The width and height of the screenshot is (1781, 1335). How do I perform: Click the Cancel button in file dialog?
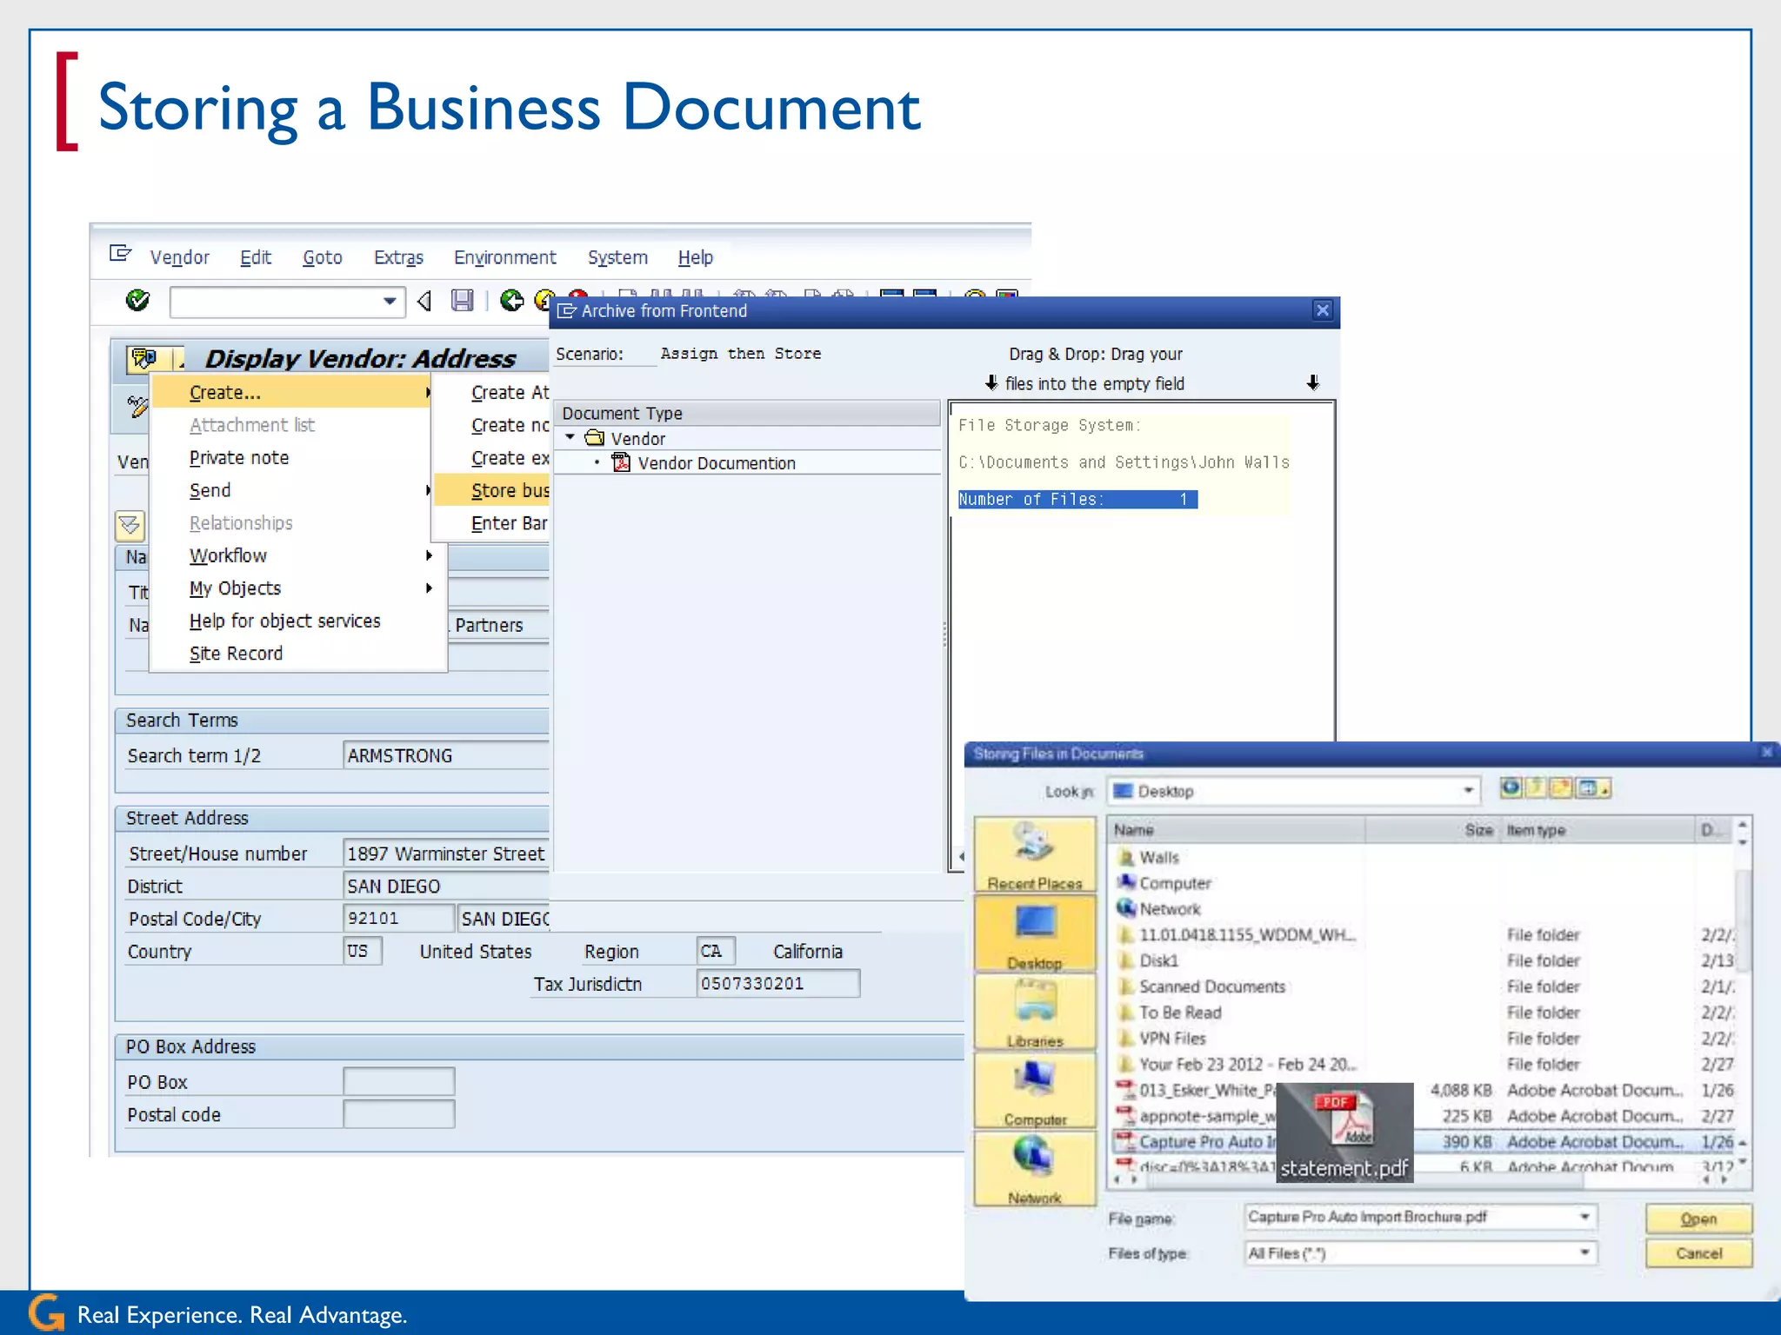(1698, 1253)
